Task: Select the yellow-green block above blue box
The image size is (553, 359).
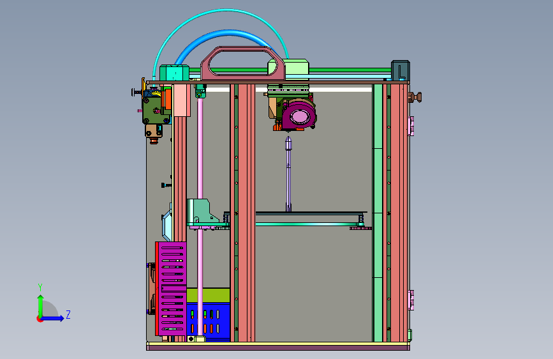Action: coord(208,295)
